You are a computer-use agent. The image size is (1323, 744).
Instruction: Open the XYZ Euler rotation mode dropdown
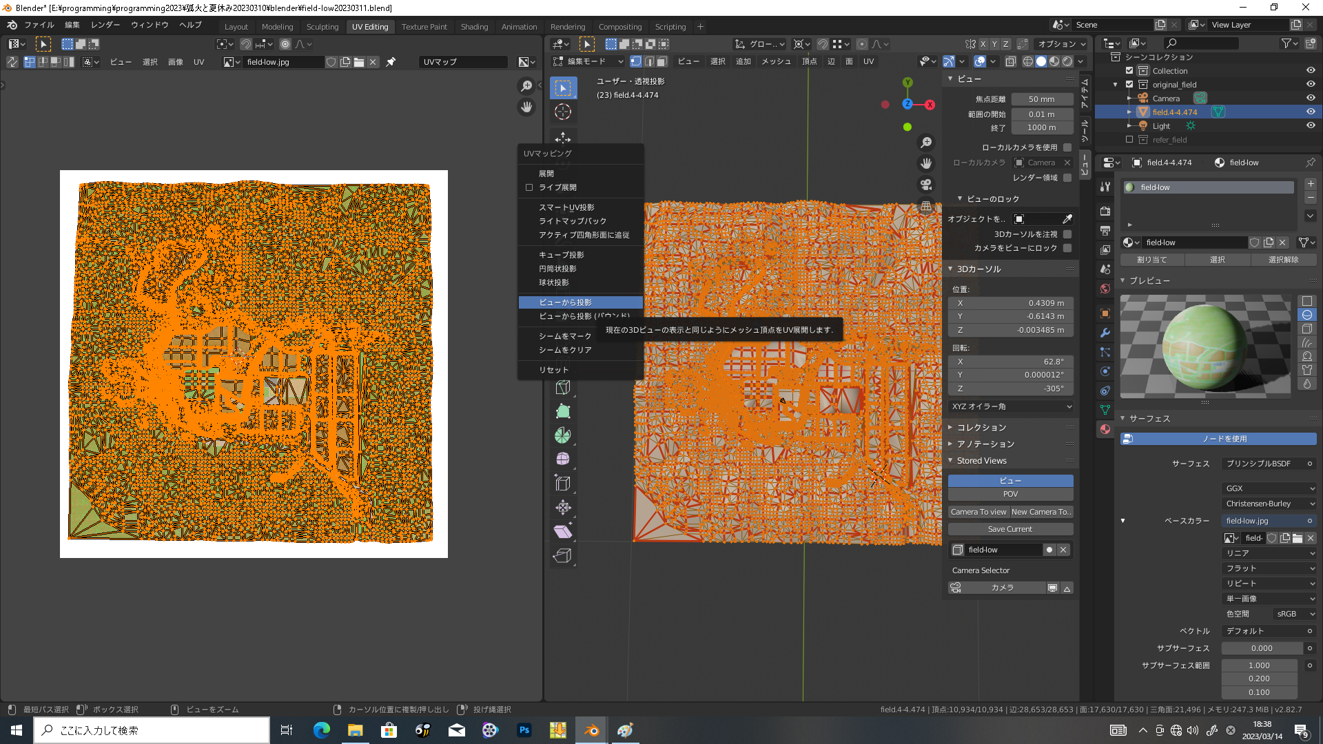pyautogui.click(x=1010, y=406)
